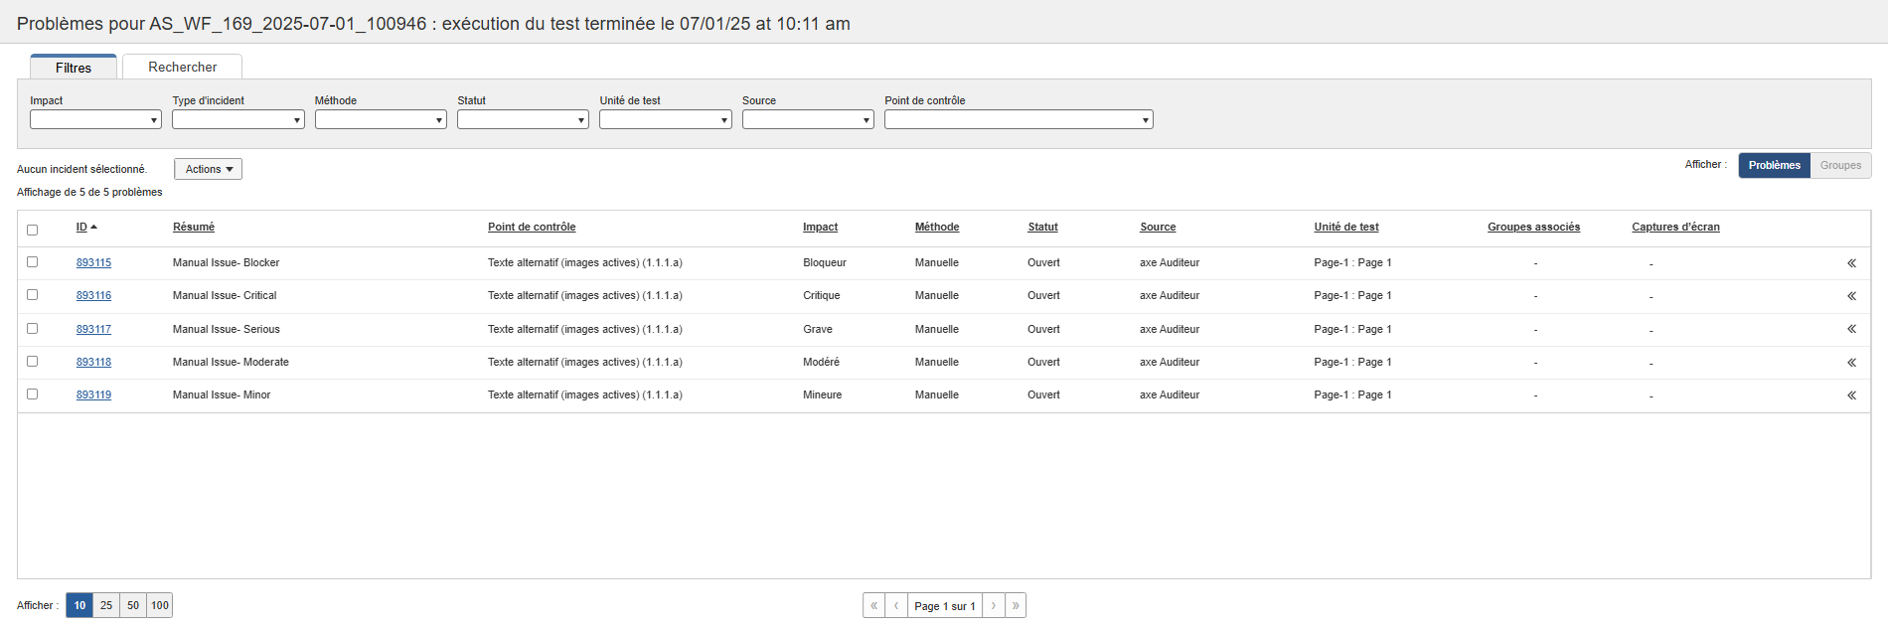Check the box for issue 893115
1888x629 pixels.
(32, 262)
